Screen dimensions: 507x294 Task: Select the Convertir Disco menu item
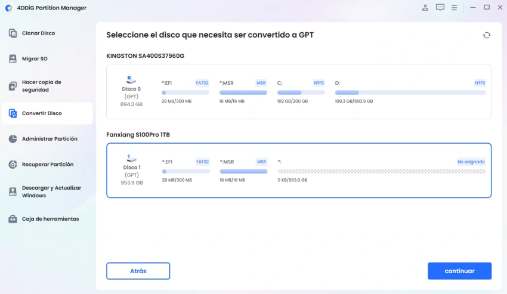(47, 113)
